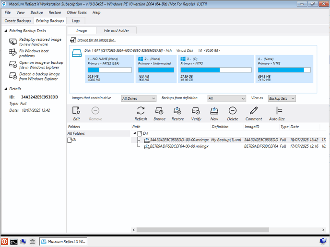This screenshot has width=330, height=247.
Task: Open the Backups from definition dropdown
Action: (226, 98)
